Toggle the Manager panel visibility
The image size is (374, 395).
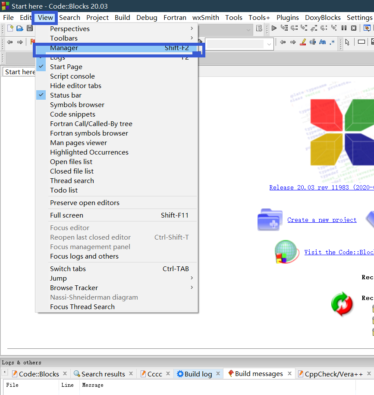tap(116, 48)
